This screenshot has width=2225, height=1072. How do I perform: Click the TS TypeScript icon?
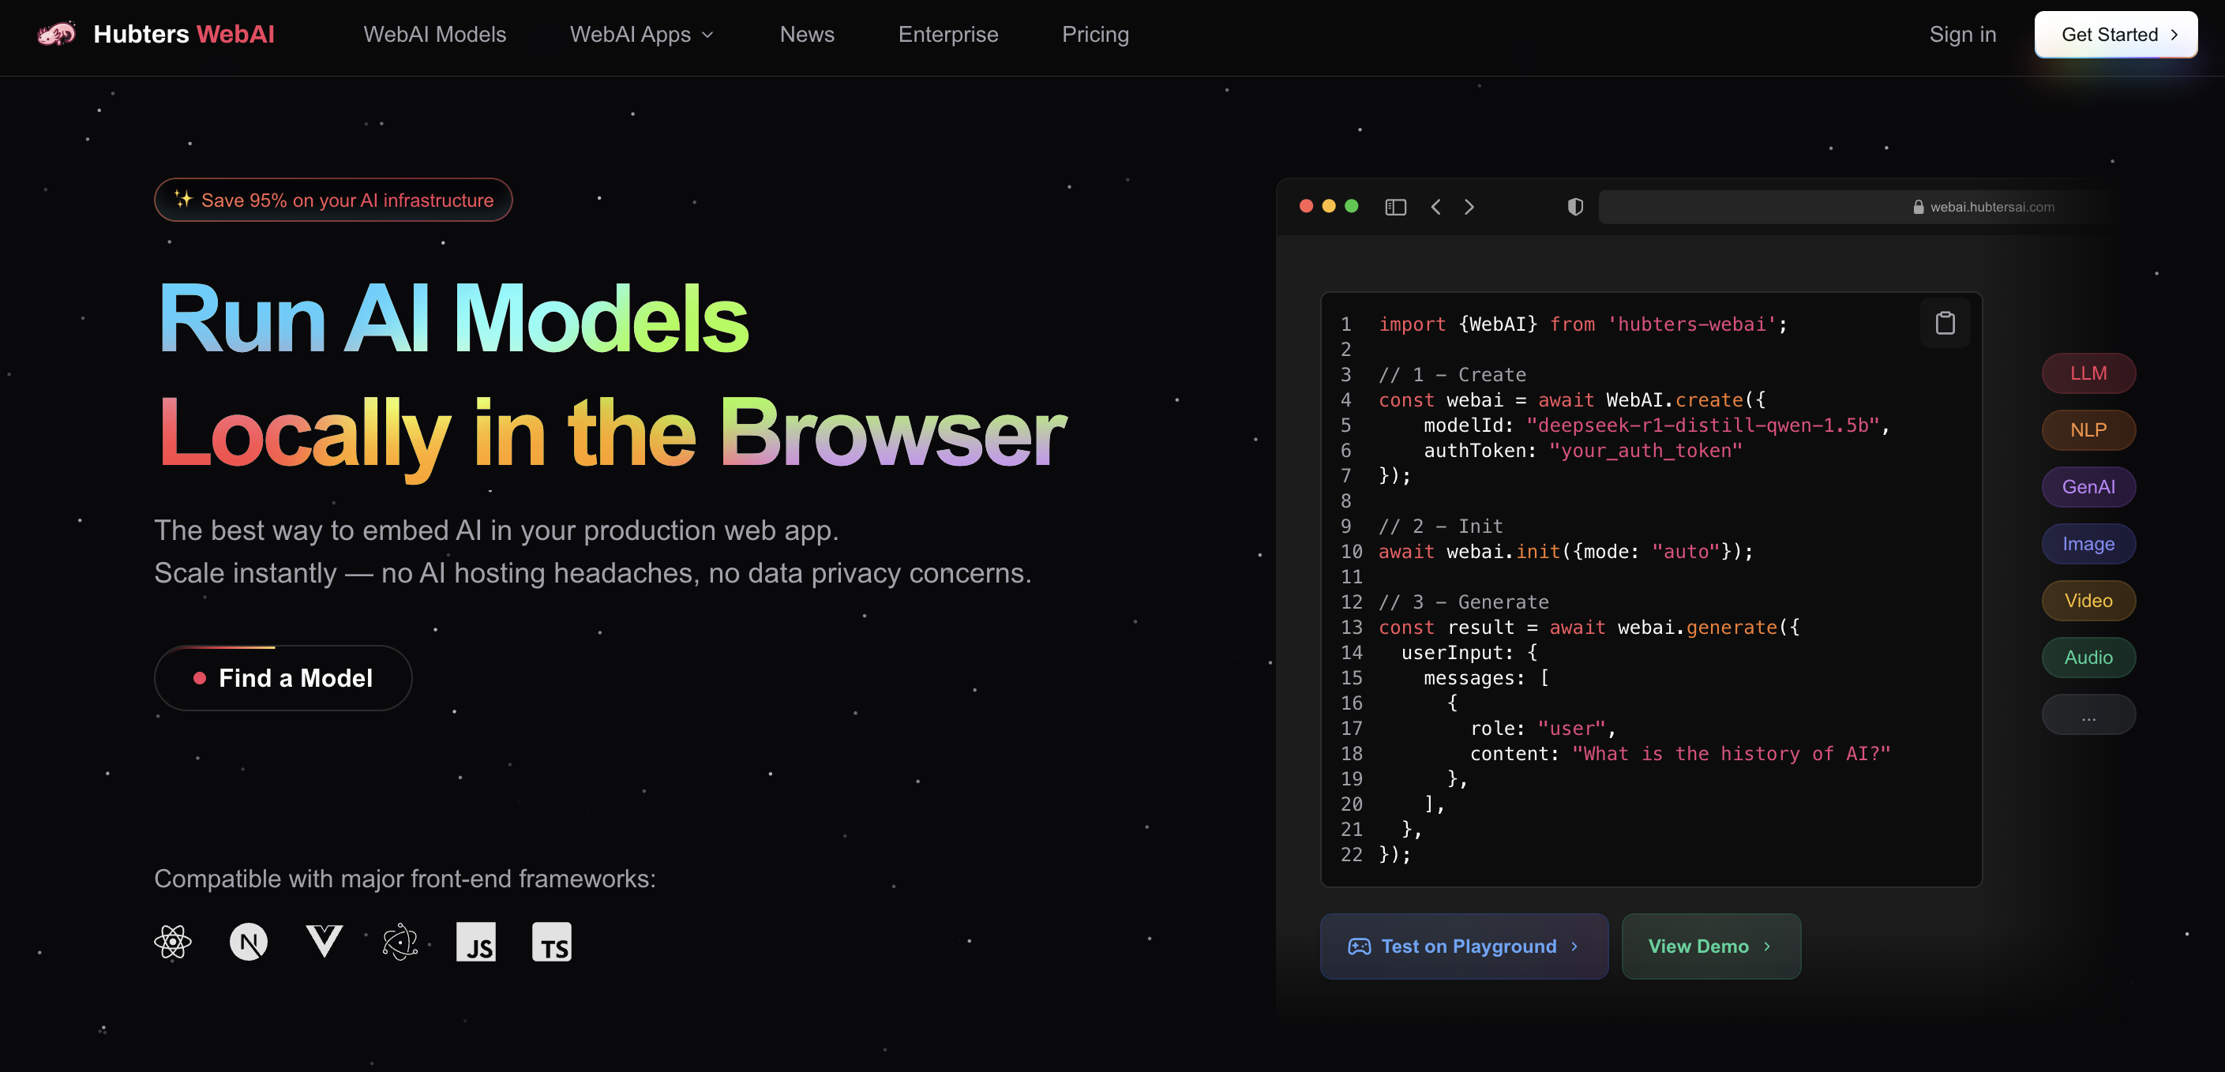[552, 942]
